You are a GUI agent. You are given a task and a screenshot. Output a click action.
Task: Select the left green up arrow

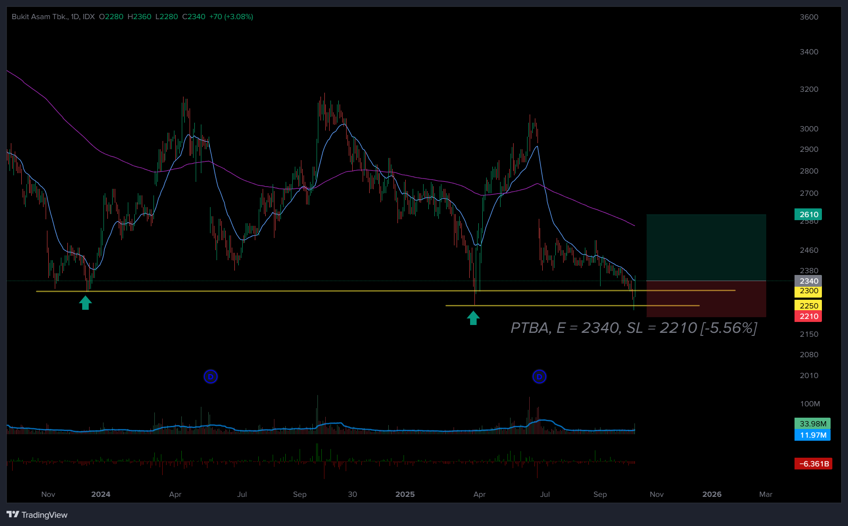point(85,303)
